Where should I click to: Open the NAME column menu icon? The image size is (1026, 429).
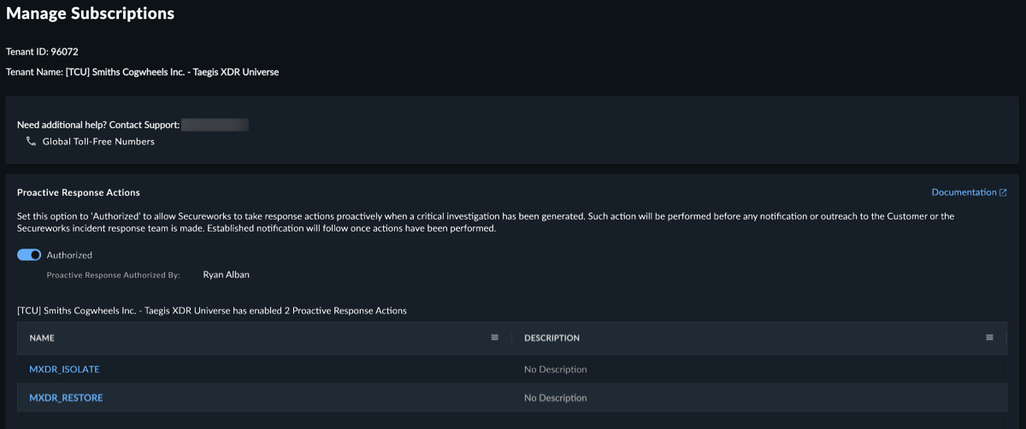coord(494,338)
